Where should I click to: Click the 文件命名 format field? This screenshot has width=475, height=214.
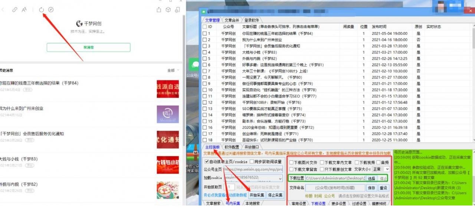point(335,188)
